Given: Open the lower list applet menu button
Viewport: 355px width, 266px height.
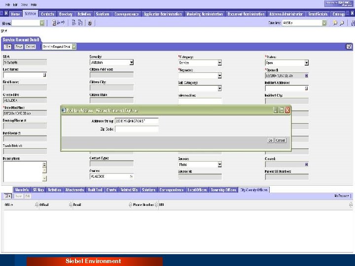Looking at the screenshot, I should pos(8,196).
